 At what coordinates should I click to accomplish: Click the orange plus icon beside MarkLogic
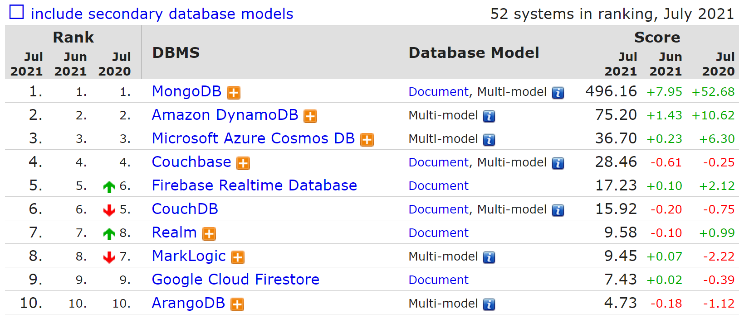point(238,257)
